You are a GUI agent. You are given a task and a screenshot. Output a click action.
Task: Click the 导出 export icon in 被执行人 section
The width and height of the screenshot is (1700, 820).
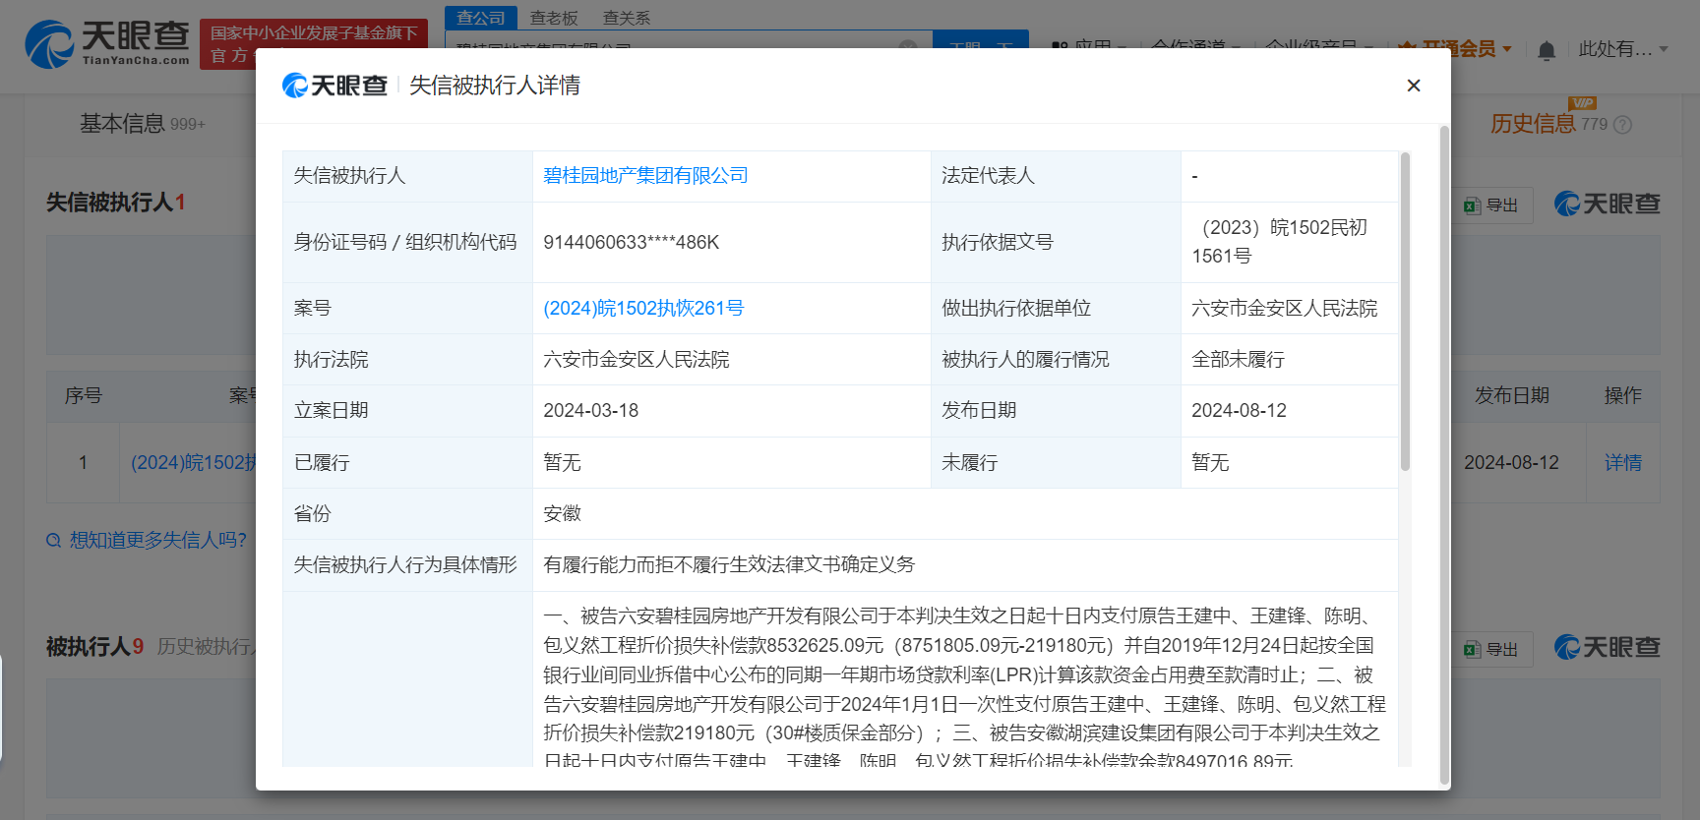[1472, 650]
